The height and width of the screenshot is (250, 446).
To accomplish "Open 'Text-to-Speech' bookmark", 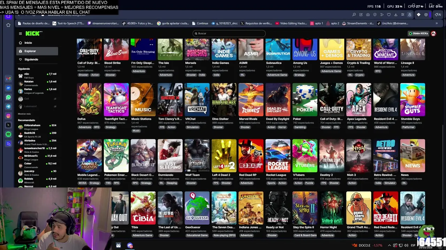I will (68, 23).
